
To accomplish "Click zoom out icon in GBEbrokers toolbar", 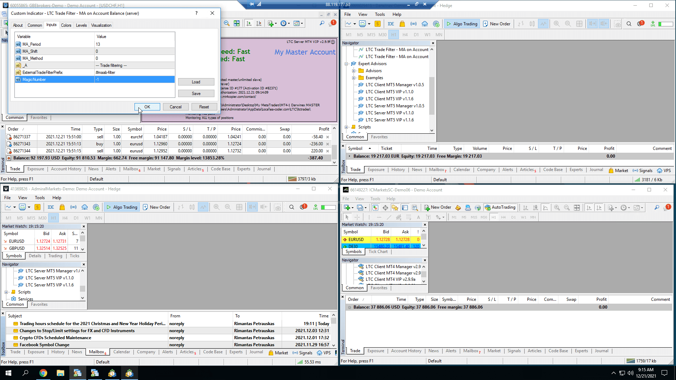I will (227, 24).
